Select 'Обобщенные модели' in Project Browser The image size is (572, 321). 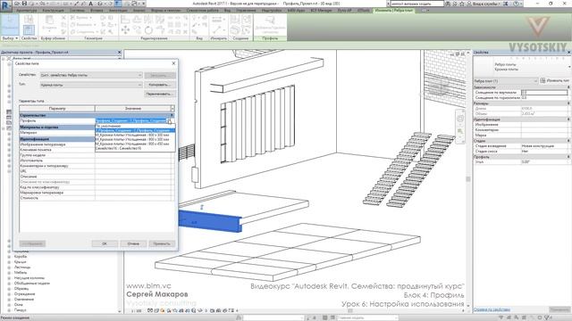click(32, 284)
